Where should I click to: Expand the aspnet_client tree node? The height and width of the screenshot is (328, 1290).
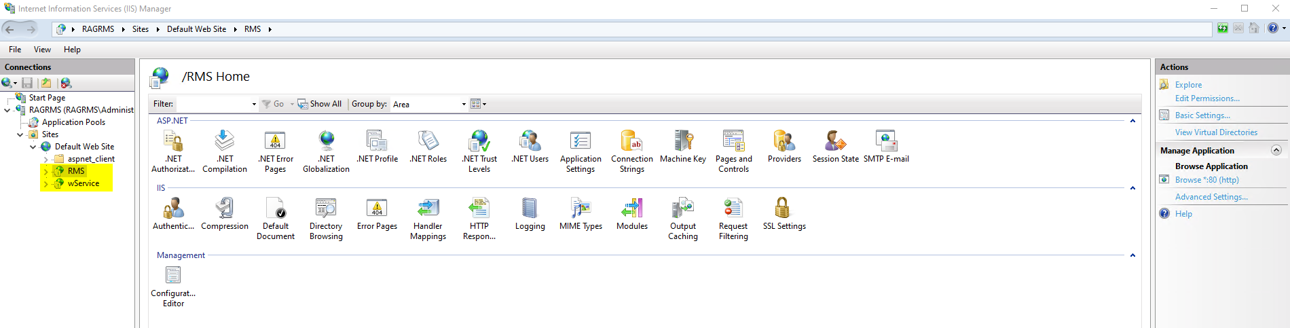(46, 159)
